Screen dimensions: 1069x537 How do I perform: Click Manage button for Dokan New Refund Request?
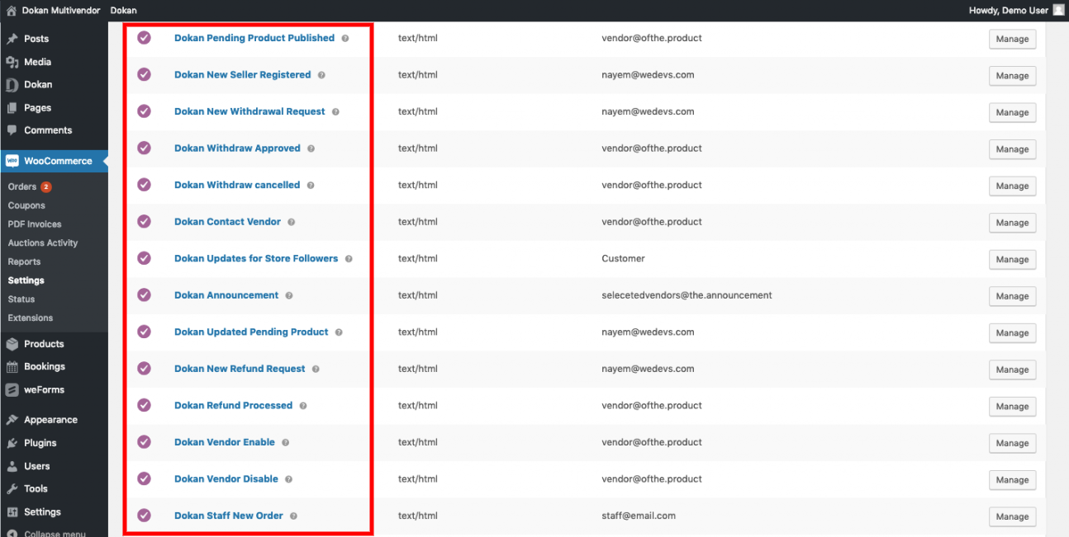pyautogui.click(x=1012, y=370)
